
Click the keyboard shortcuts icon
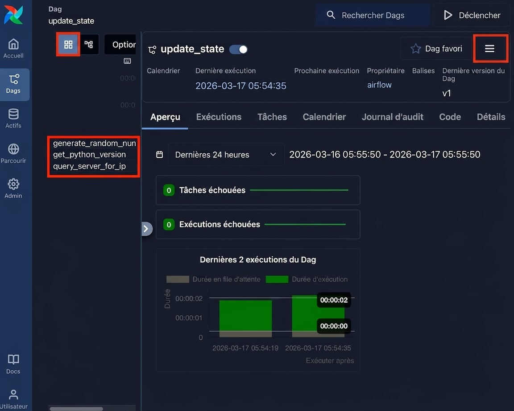(x=128, y=61)
